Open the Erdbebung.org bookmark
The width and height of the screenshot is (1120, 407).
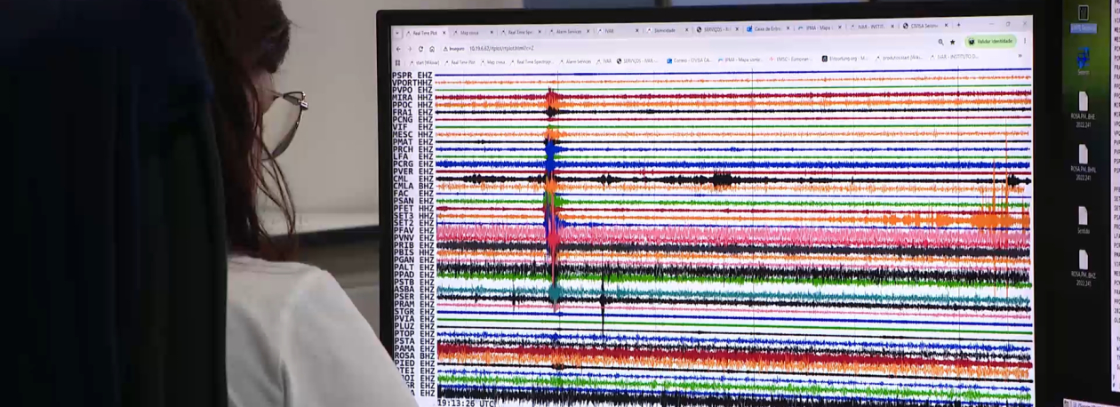(844, 59)
